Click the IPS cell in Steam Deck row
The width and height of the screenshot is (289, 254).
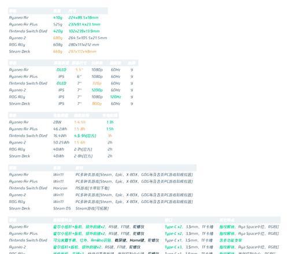(x=61, y=104)
